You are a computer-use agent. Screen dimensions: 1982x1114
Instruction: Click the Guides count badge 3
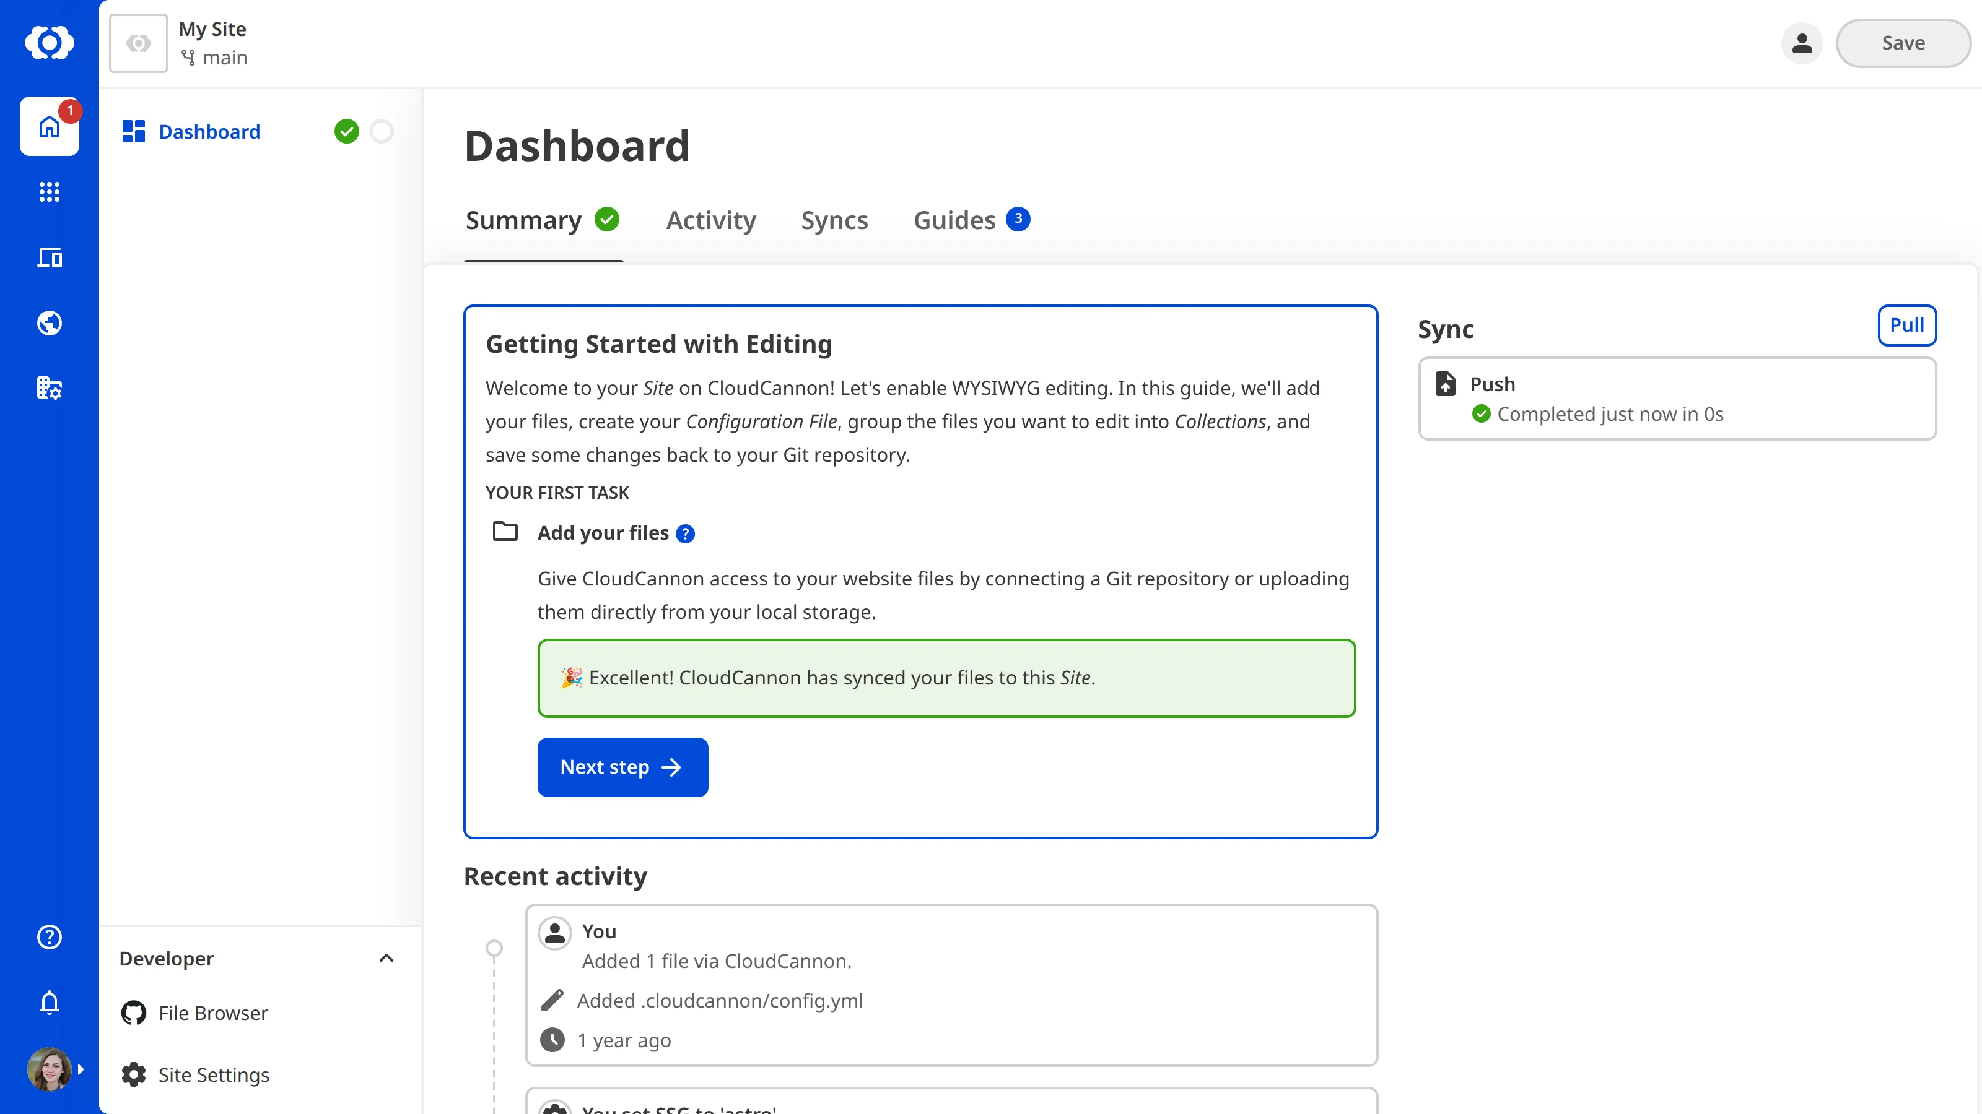[x=1018, y=219]
